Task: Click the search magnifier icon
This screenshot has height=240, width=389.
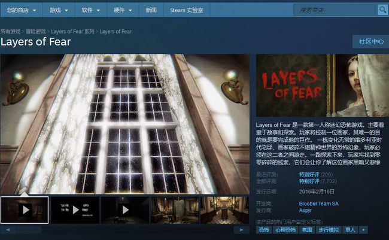Action: pyautogui.click(x=382, y=10)
